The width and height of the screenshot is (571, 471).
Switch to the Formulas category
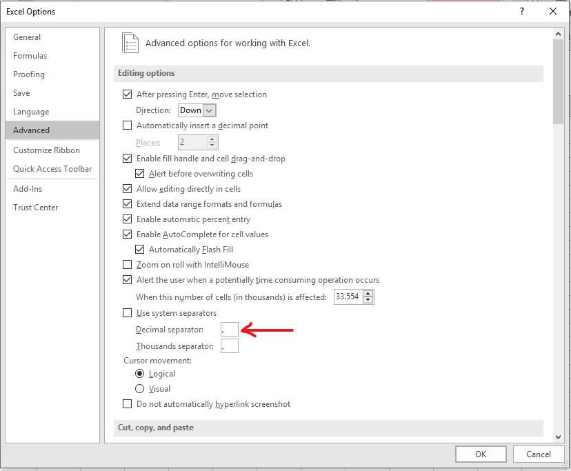(30, 55)
